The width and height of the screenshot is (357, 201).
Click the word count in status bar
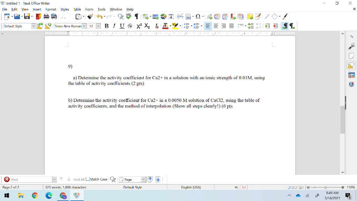(66, 187)
